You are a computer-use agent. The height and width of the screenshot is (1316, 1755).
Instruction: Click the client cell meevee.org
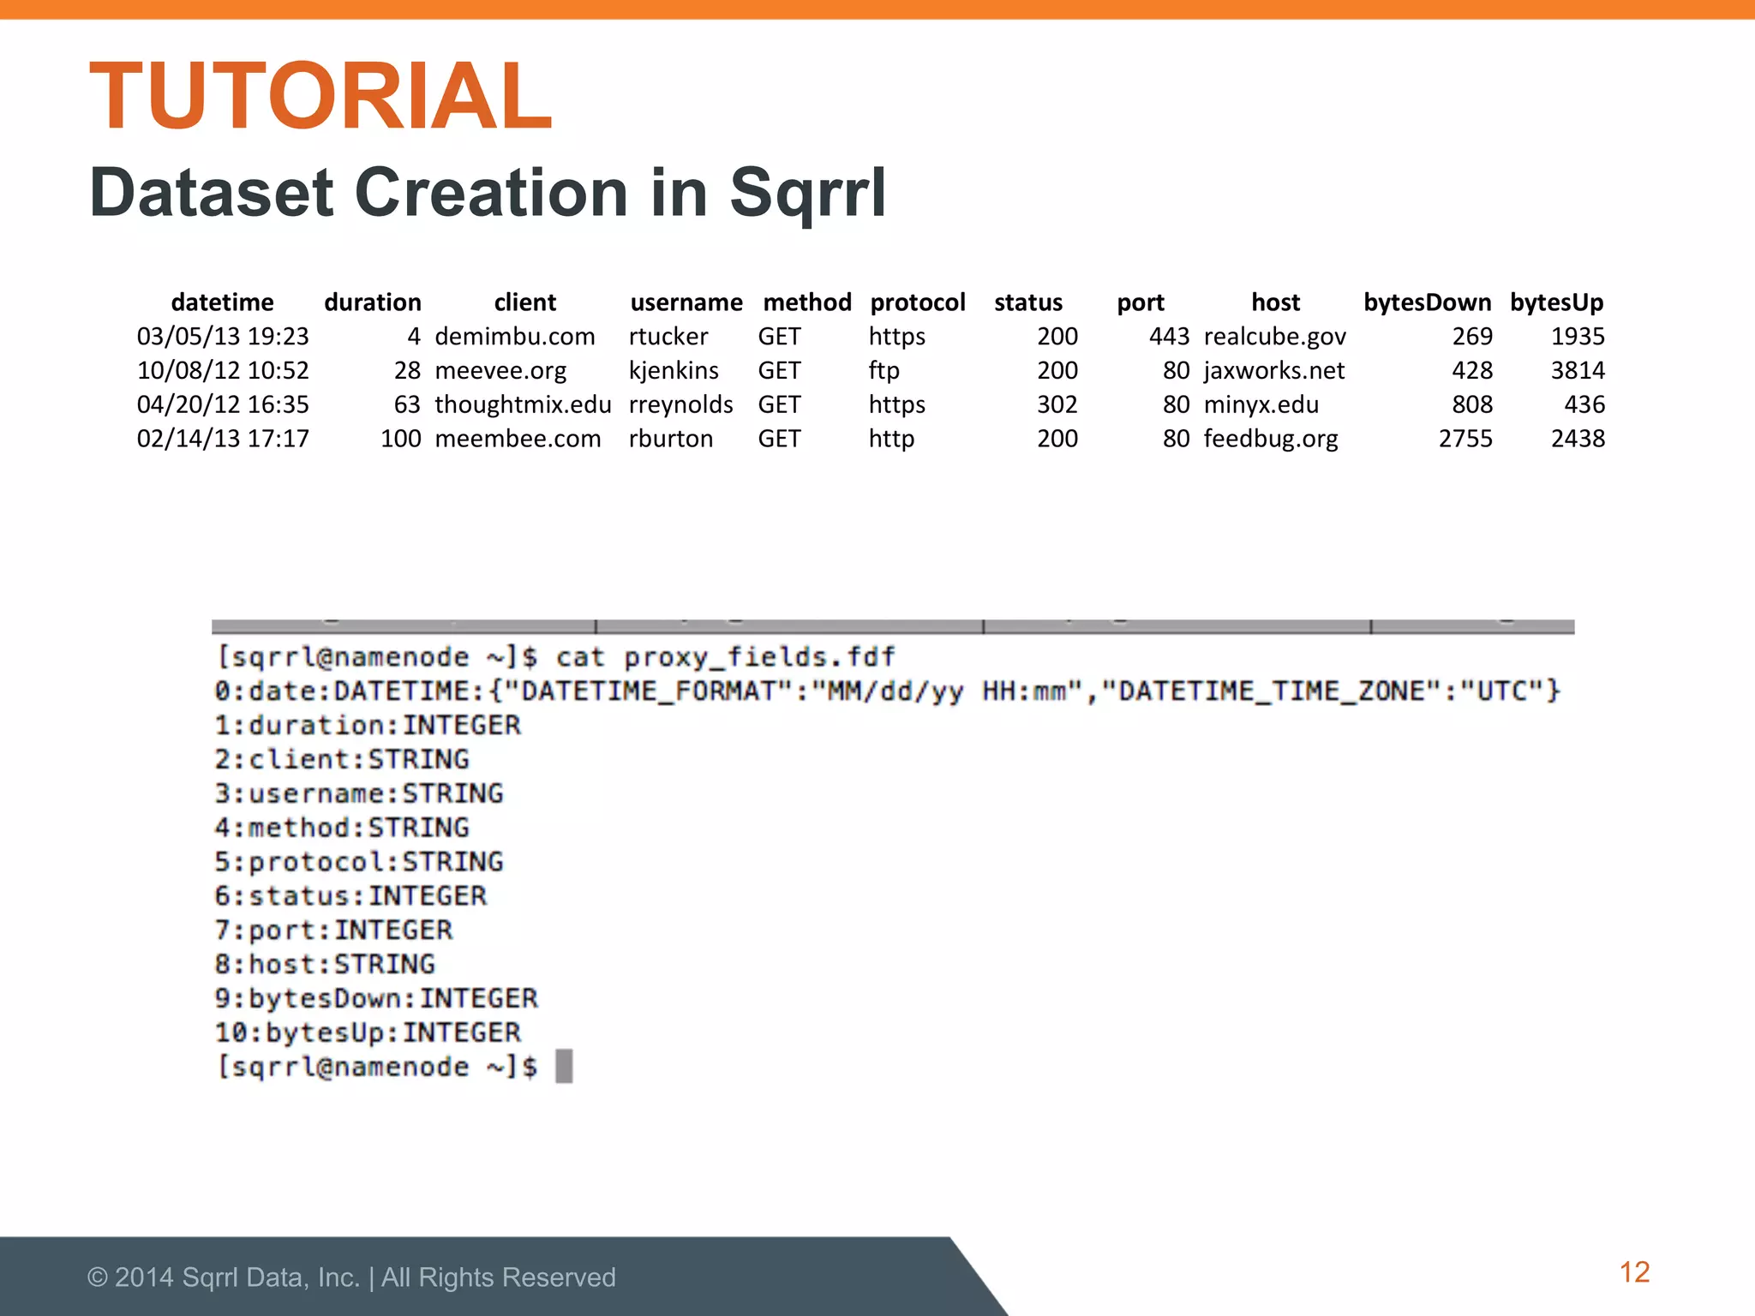click(500, 372)
